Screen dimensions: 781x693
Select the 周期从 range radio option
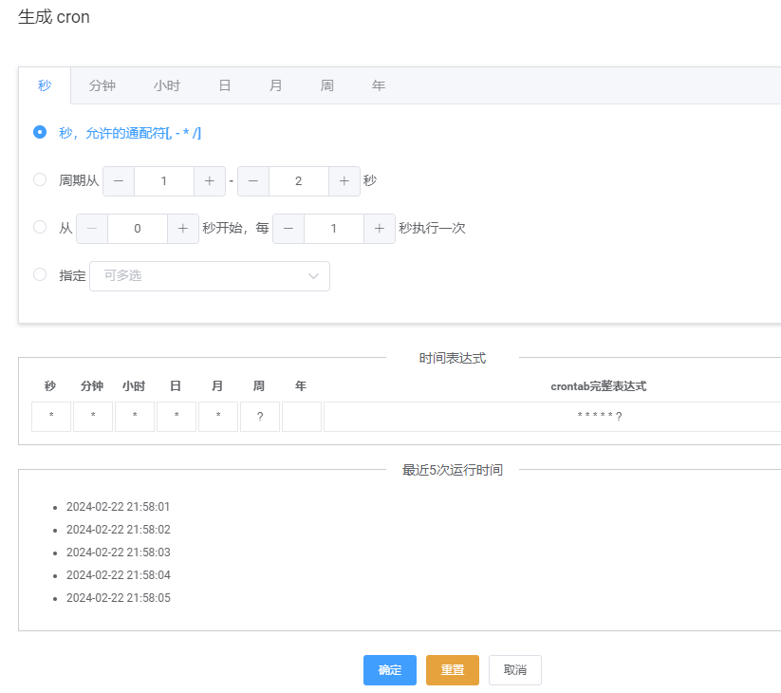(40, 179)
